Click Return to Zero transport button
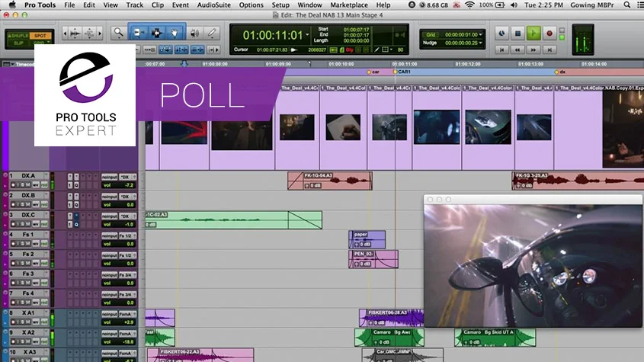644x362 pixels. coord(501,50)
